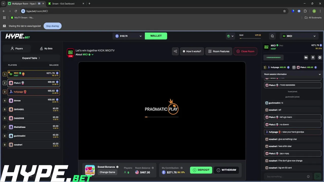Click the emoji picker in chat box
324x182 pixels.
point(308,176)
